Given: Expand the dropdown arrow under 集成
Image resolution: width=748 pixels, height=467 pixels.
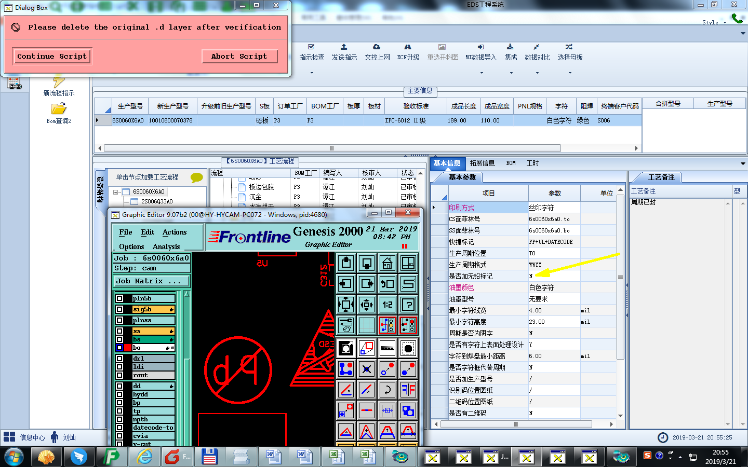Looking at the screenshot, I should point(511,73).
